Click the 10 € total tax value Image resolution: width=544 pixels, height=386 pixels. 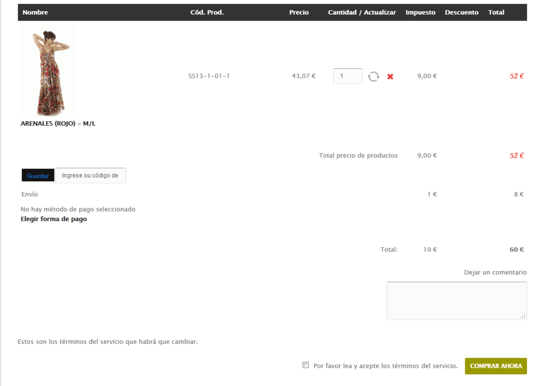(430, 249)
